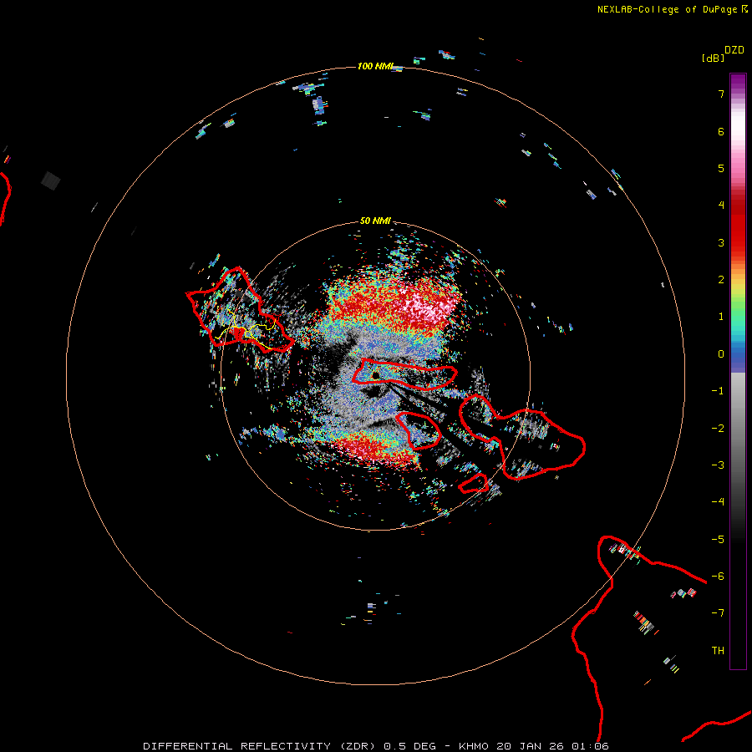Click the 1 value on the colorbar scale
The image size is (752, 752).
pos(721,317)
